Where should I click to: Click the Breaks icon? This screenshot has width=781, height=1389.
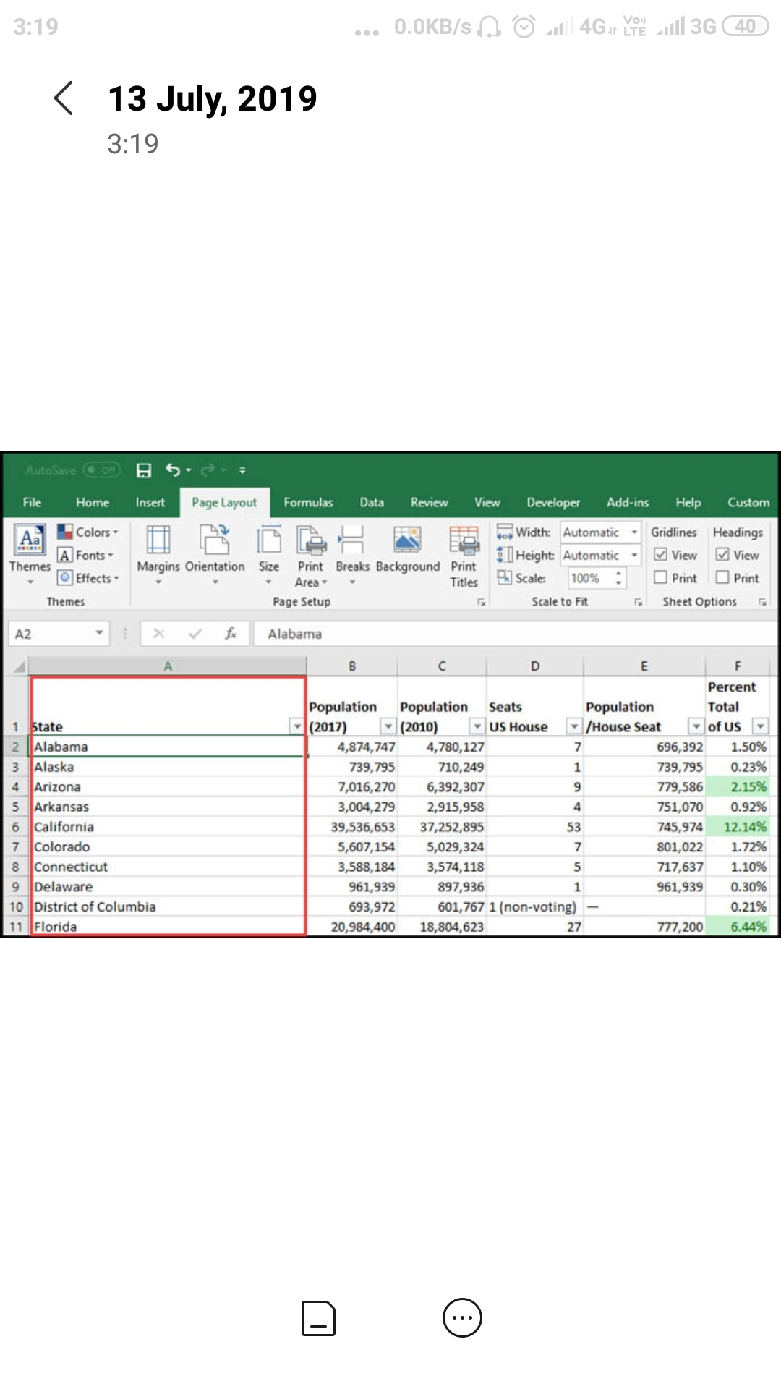coord(351,541)
